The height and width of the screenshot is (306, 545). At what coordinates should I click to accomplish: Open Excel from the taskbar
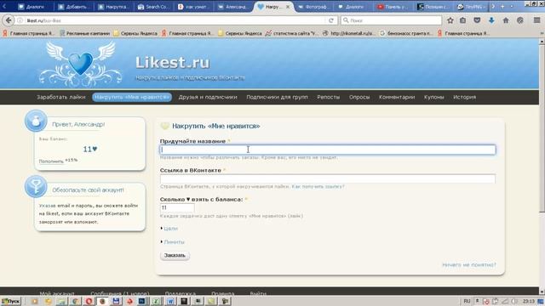pos(157,301)
